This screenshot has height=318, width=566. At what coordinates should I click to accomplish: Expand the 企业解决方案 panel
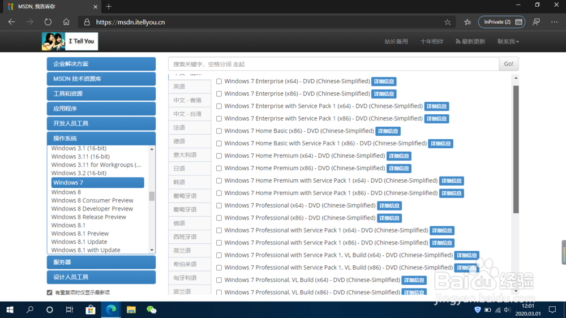(101, 64)
